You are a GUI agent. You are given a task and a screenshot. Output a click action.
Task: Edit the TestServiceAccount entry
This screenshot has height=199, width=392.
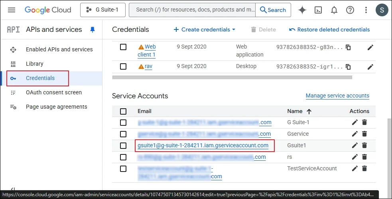tap(355, 168)
